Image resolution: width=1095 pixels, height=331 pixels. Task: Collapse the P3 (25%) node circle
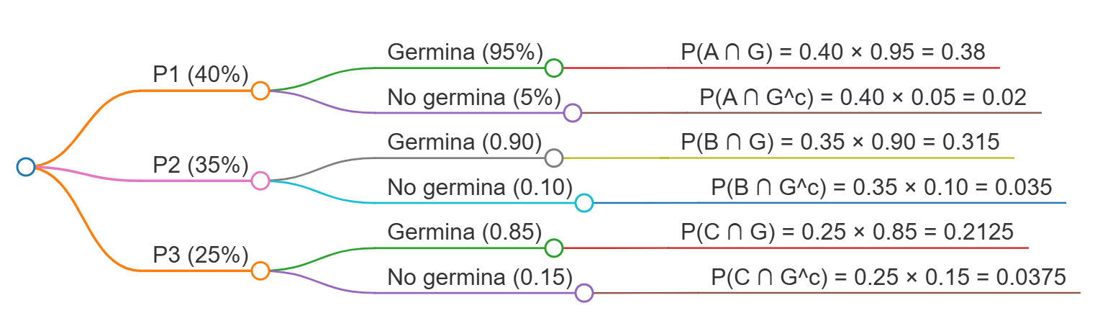260,271
